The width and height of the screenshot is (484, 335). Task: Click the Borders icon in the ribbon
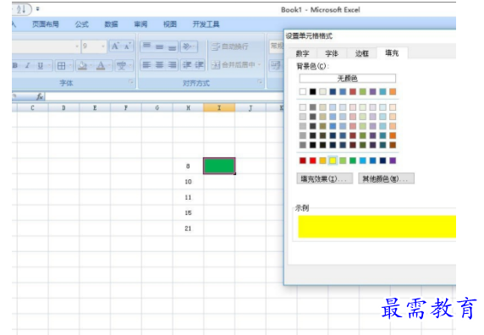coord(62,65)
